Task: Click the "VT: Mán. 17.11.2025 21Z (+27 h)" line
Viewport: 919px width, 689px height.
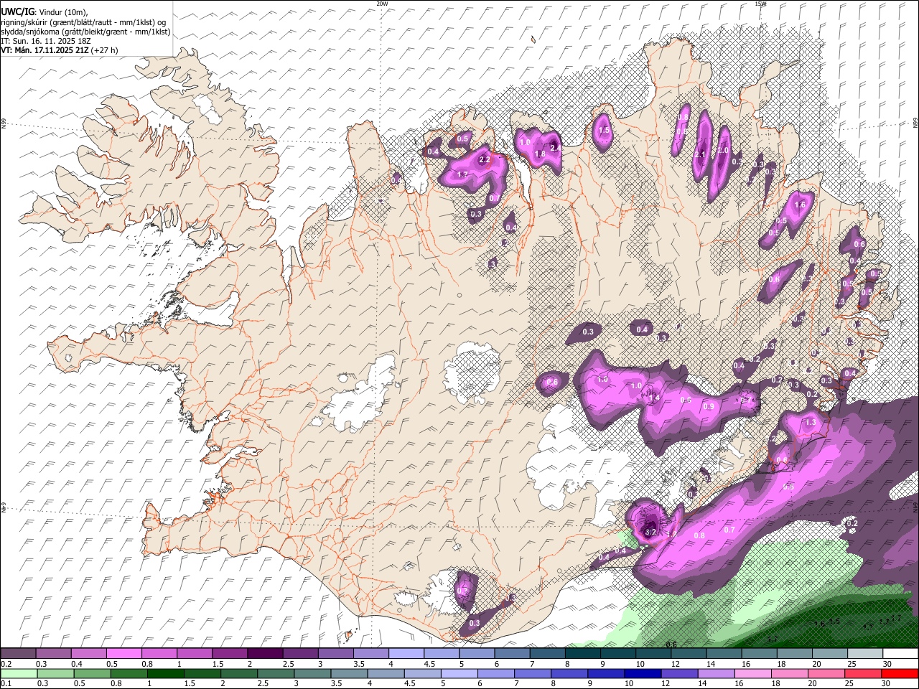Action: (x=60, y=50)
